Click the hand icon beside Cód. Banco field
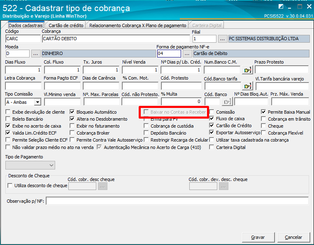This screenshot has height=245, width=314. point(227,102)
